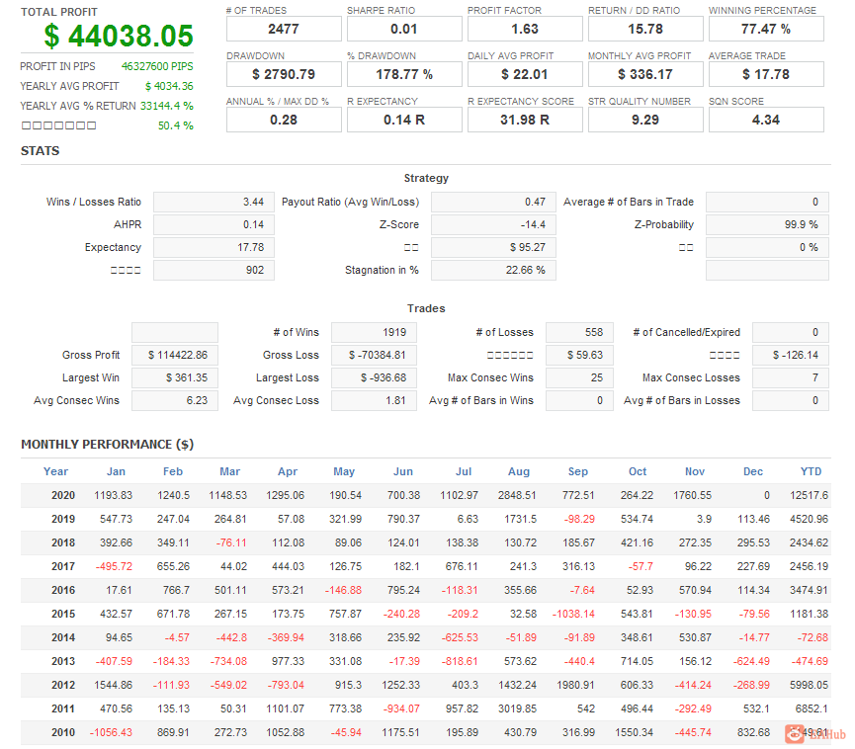Click 2019 September value -98.29
855x749 pixels.
(x=579, y=519)
